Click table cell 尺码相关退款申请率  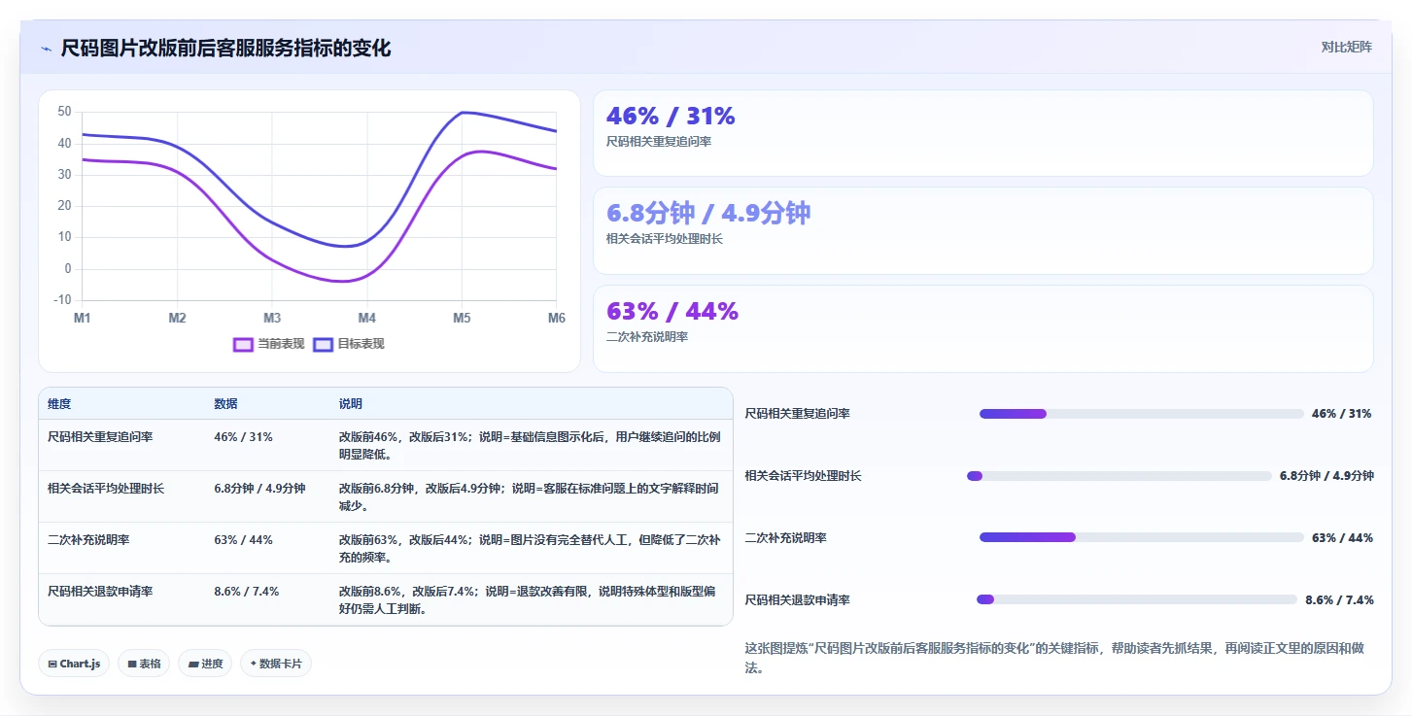pyautogui.click(x=100, y=591)
